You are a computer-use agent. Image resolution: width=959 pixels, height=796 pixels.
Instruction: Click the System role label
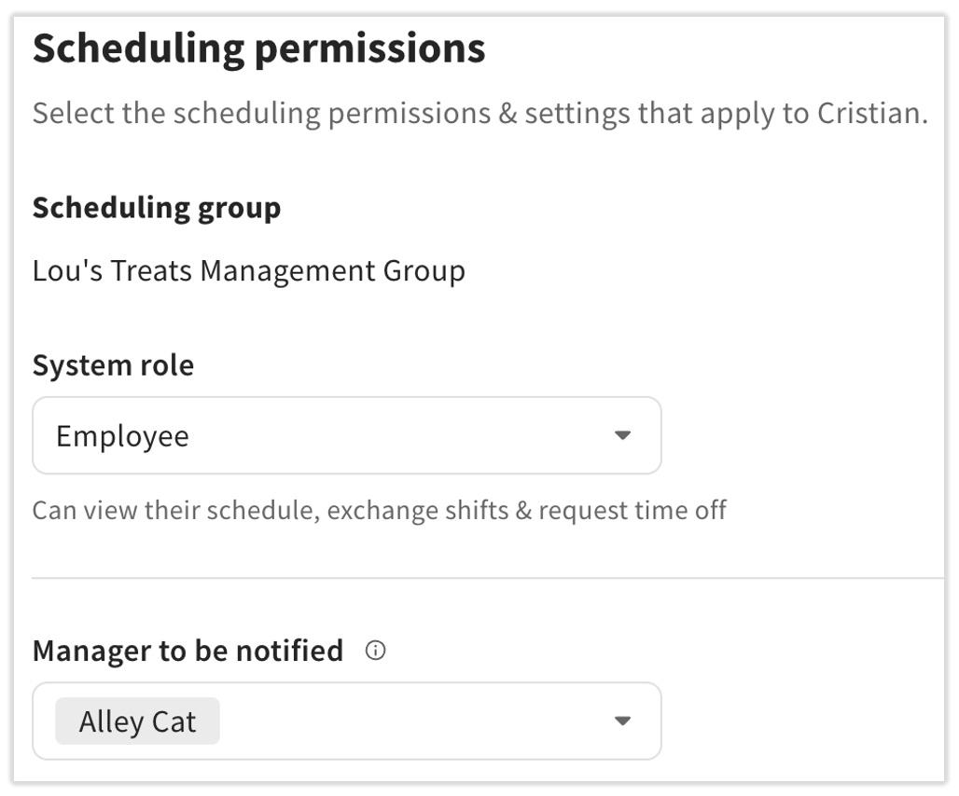(113, 365)
